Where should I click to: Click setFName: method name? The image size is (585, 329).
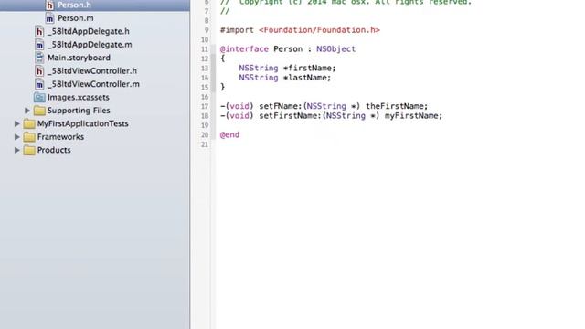(281, 106)
